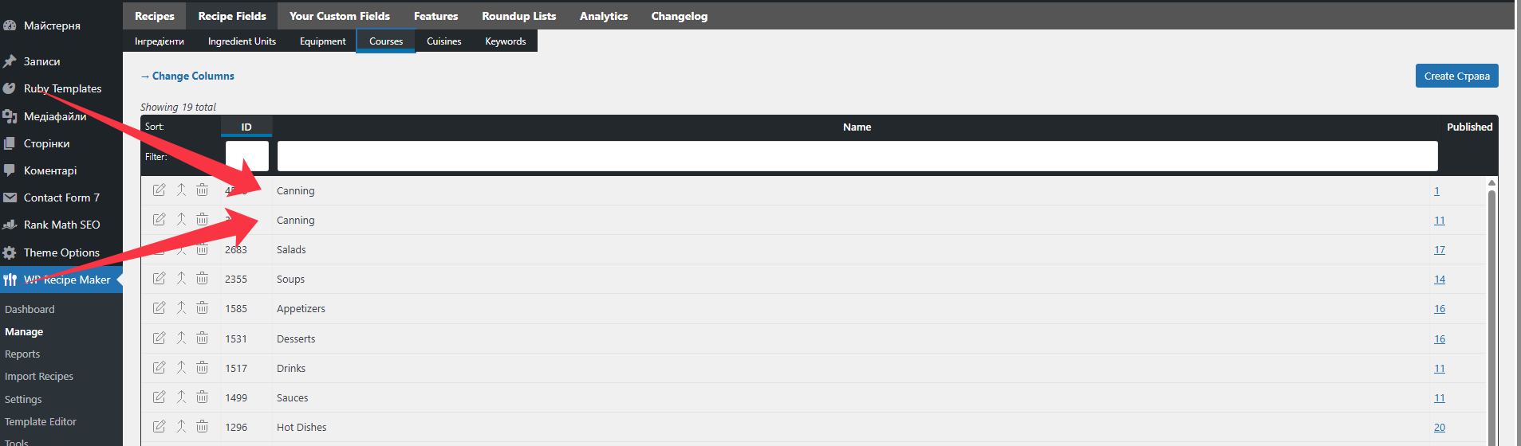This screenshot has width=1521, height=446.
Task: Sort the table by ID column
Action: [246, 127]
